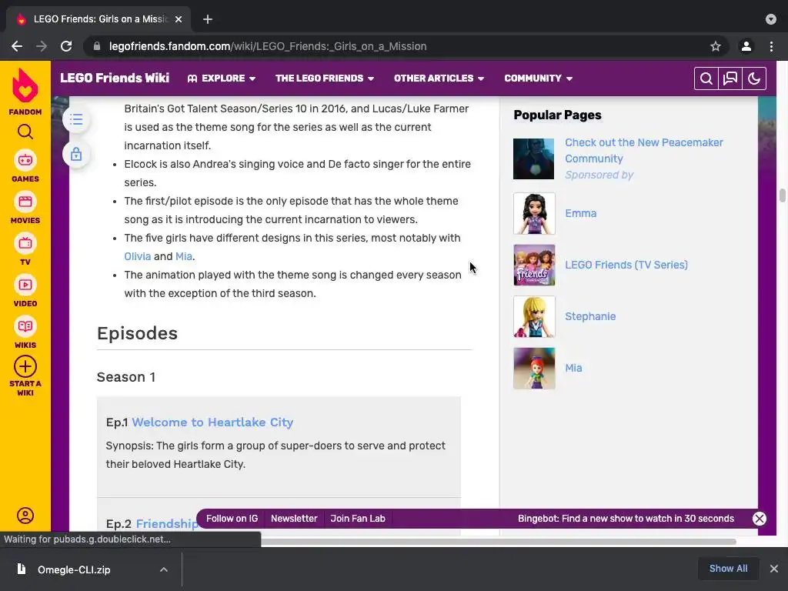Click the page lock icon
Viewport: 788px width, 591px height.
[76, 154]
